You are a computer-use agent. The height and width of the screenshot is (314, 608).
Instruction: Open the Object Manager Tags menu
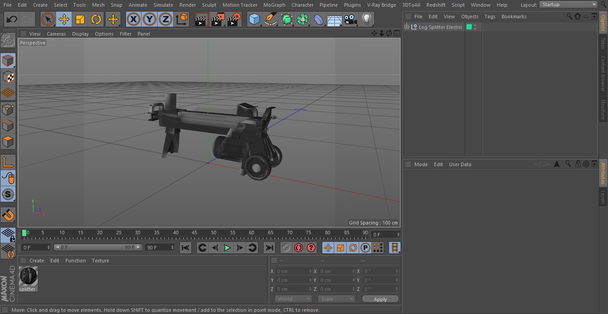pos(490,16)
